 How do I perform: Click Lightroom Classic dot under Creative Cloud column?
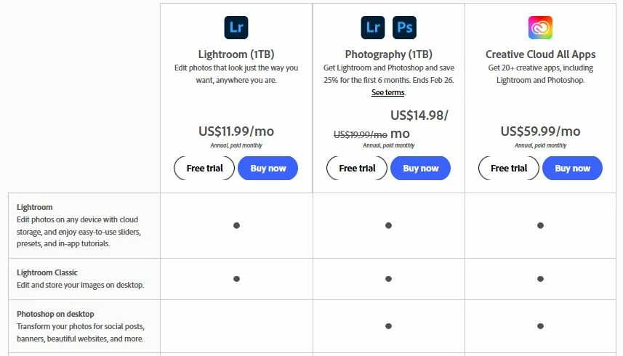pyautogui.click(x=540, y=279)
